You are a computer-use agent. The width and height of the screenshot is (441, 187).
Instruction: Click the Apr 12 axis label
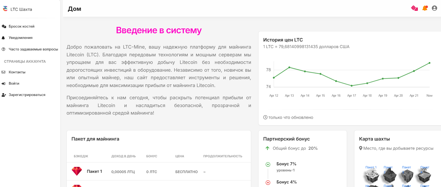[x=274, y=96]
